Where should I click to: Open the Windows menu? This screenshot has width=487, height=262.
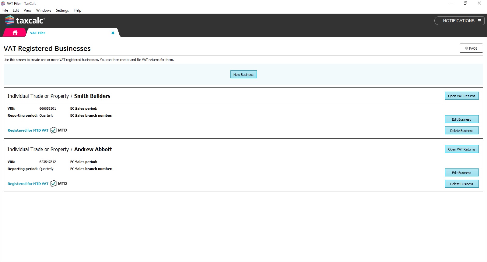tap(44, 10)
